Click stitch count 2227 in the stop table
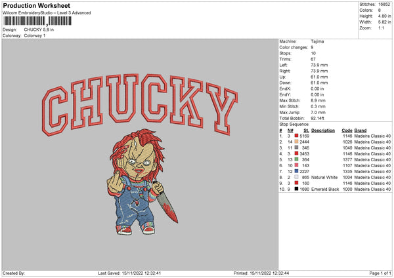 (304, 171)
